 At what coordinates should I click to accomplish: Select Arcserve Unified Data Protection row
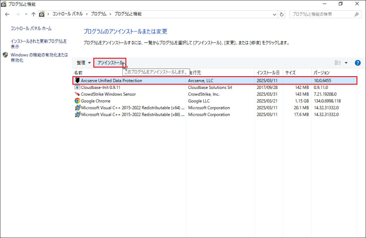tap(215, 81)
